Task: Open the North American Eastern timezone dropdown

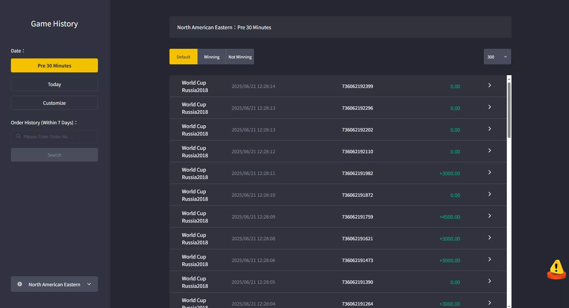Action: 54,284
